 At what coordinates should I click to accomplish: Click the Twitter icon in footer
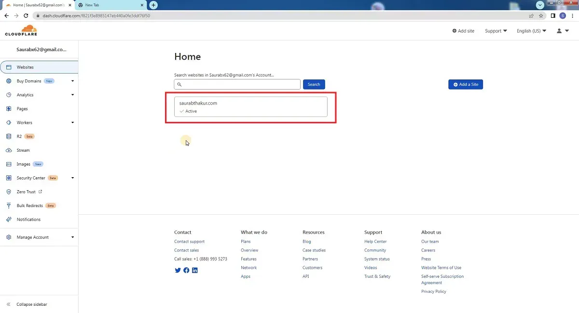click(x=178, y=270)
